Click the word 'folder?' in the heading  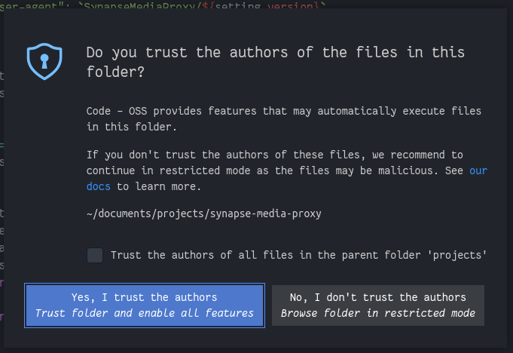[115, 72]
